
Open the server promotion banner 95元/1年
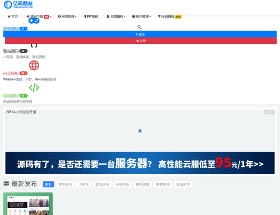pyautogui.click(x=140, y=163)
